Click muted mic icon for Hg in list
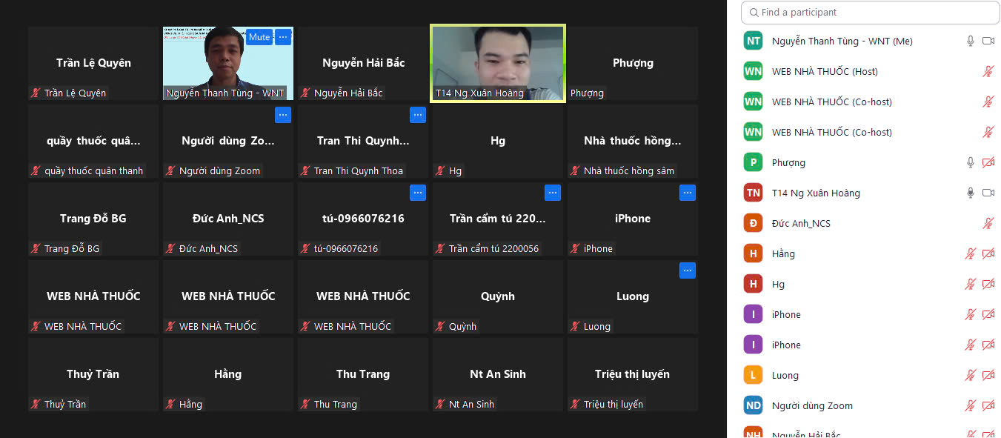 pos(970,285)
